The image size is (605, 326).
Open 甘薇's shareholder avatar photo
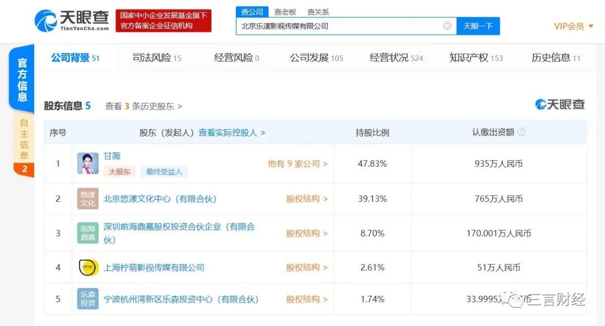[x=88, y=163]
